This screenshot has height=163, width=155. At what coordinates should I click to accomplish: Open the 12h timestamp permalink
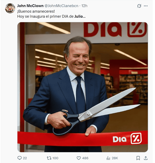pyautogui.click(x=84, y=6)
